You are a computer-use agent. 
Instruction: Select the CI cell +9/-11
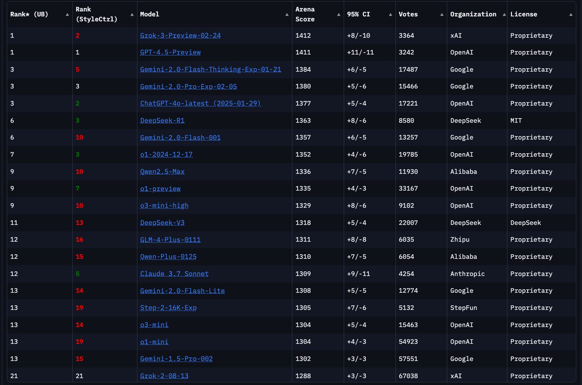point(359,274)
